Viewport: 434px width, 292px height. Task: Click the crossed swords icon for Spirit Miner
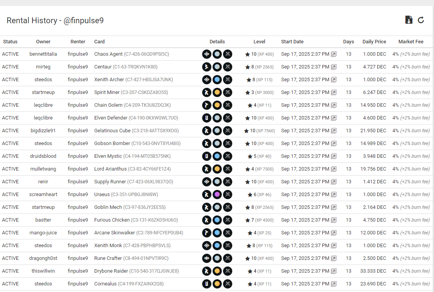pyautogui.click(x=228, y=92)
